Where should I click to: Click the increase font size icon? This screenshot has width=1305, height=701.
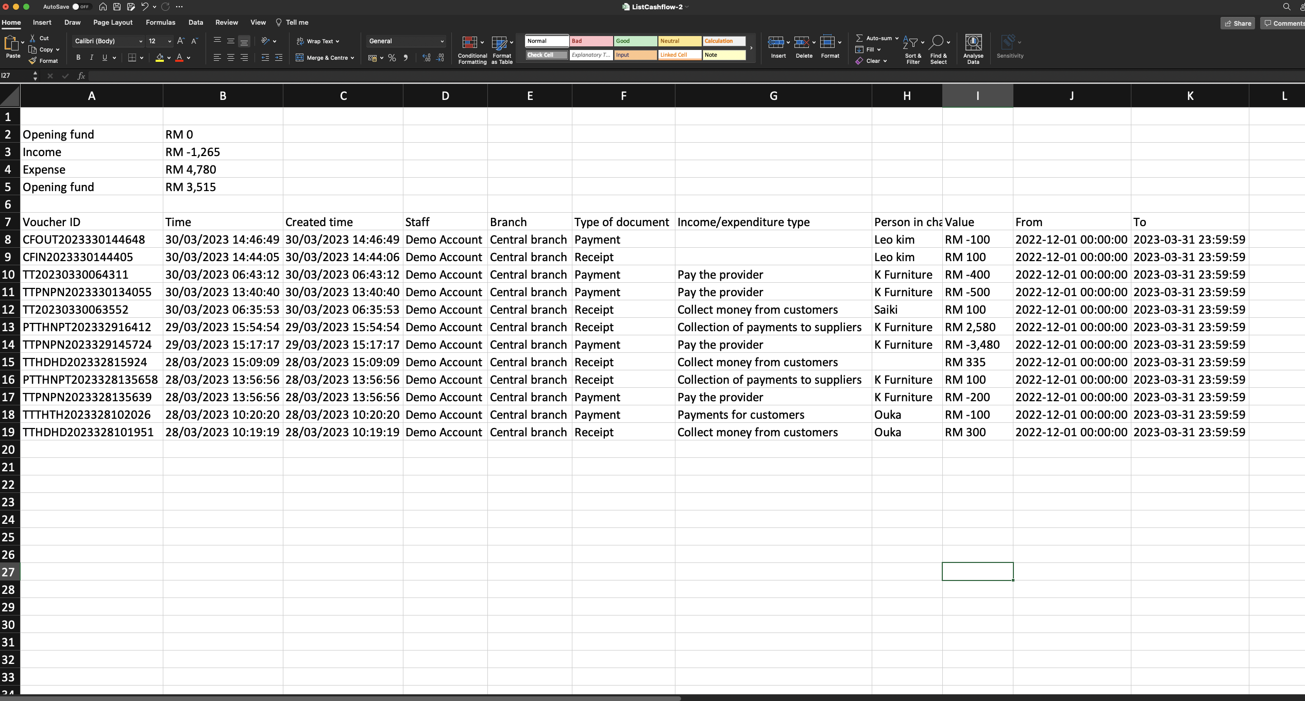[180, 41]
